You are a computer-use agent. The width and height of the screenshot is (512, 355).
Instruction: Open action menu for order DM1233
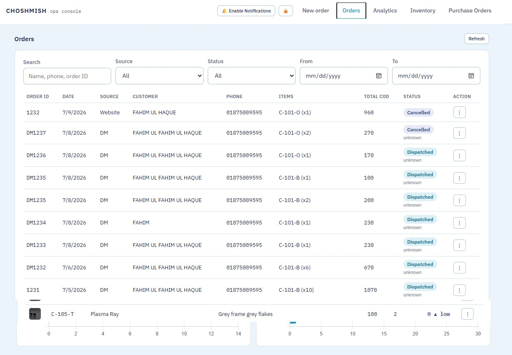coord(459,245)
